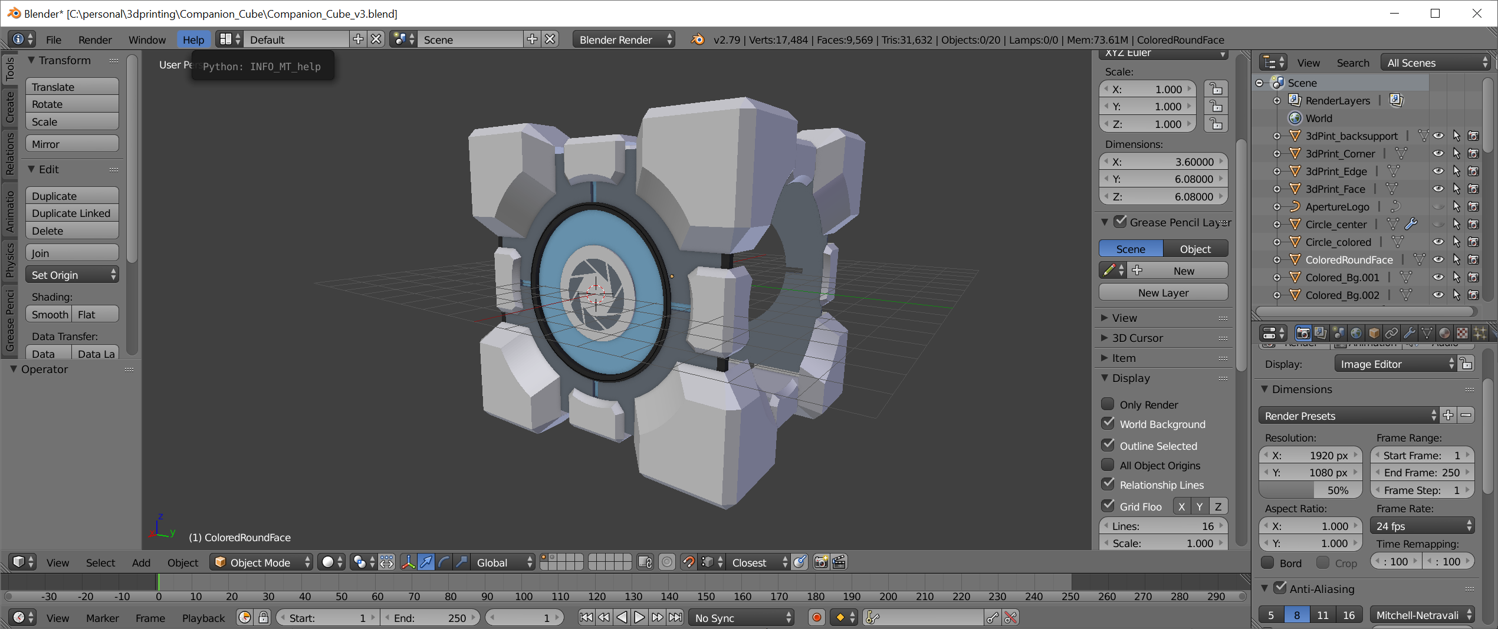This screenshot has width=1498, height=629.
Task: Open the World properties globe tab
Action: [x=1356, y=333]
